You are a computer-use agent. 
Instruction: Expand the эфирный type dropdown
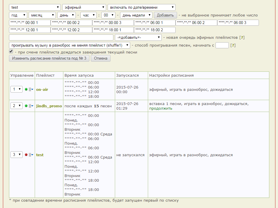(x=84, y=8)
